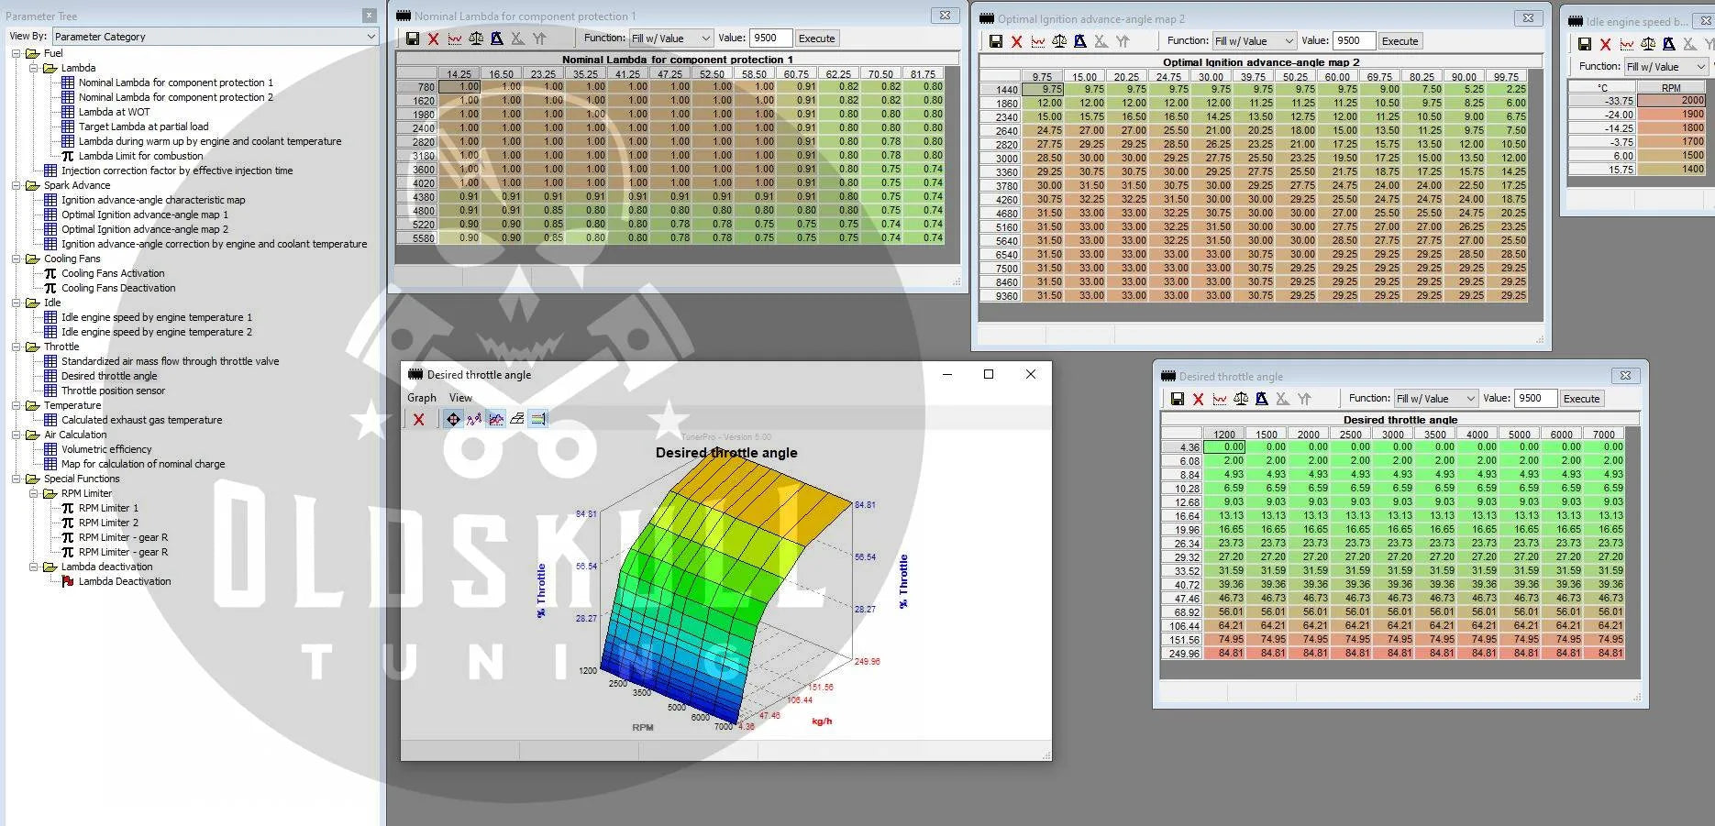
Task: Toggle the data points display button in graph toolbar
Action: click(474, 419)
